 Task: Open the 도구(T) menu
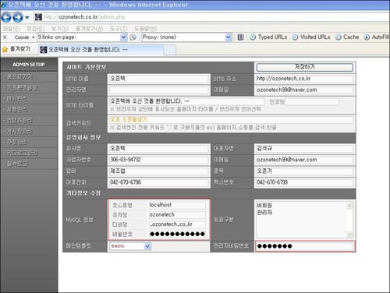click(x=119, y=29)
